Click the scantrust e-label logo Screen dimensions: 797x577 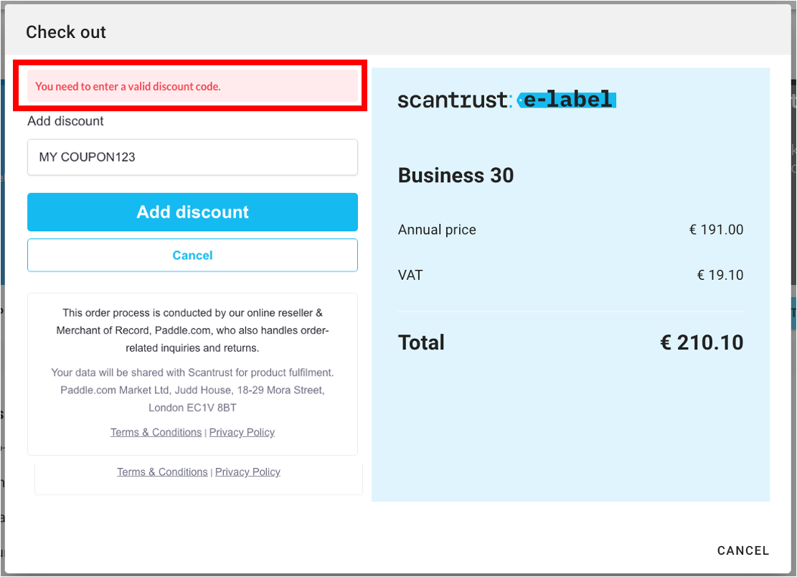[x=506, y=100]
